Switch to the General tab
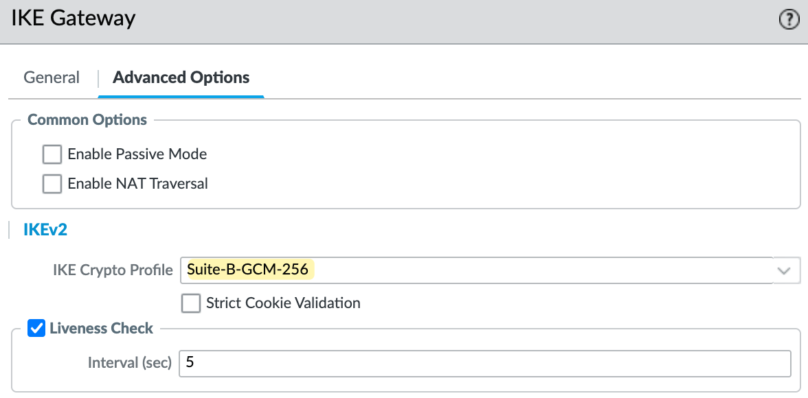 [x=52, y=78]
